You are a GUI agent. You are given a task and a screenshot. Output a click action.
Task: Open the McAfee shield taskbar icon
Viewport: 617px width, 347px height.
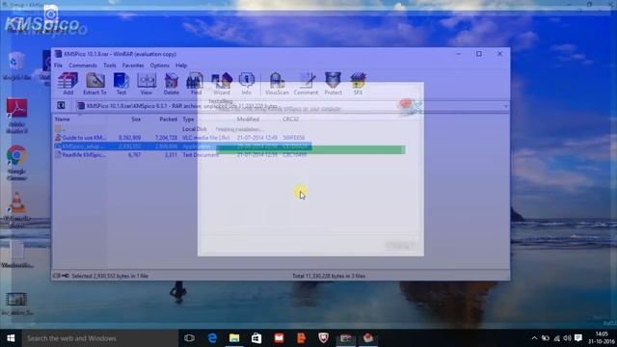(x=324, y=338)
